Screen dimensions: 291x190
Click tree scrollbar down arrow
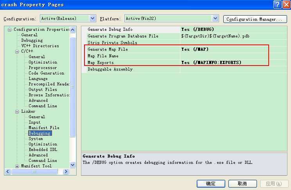[73, 165]
